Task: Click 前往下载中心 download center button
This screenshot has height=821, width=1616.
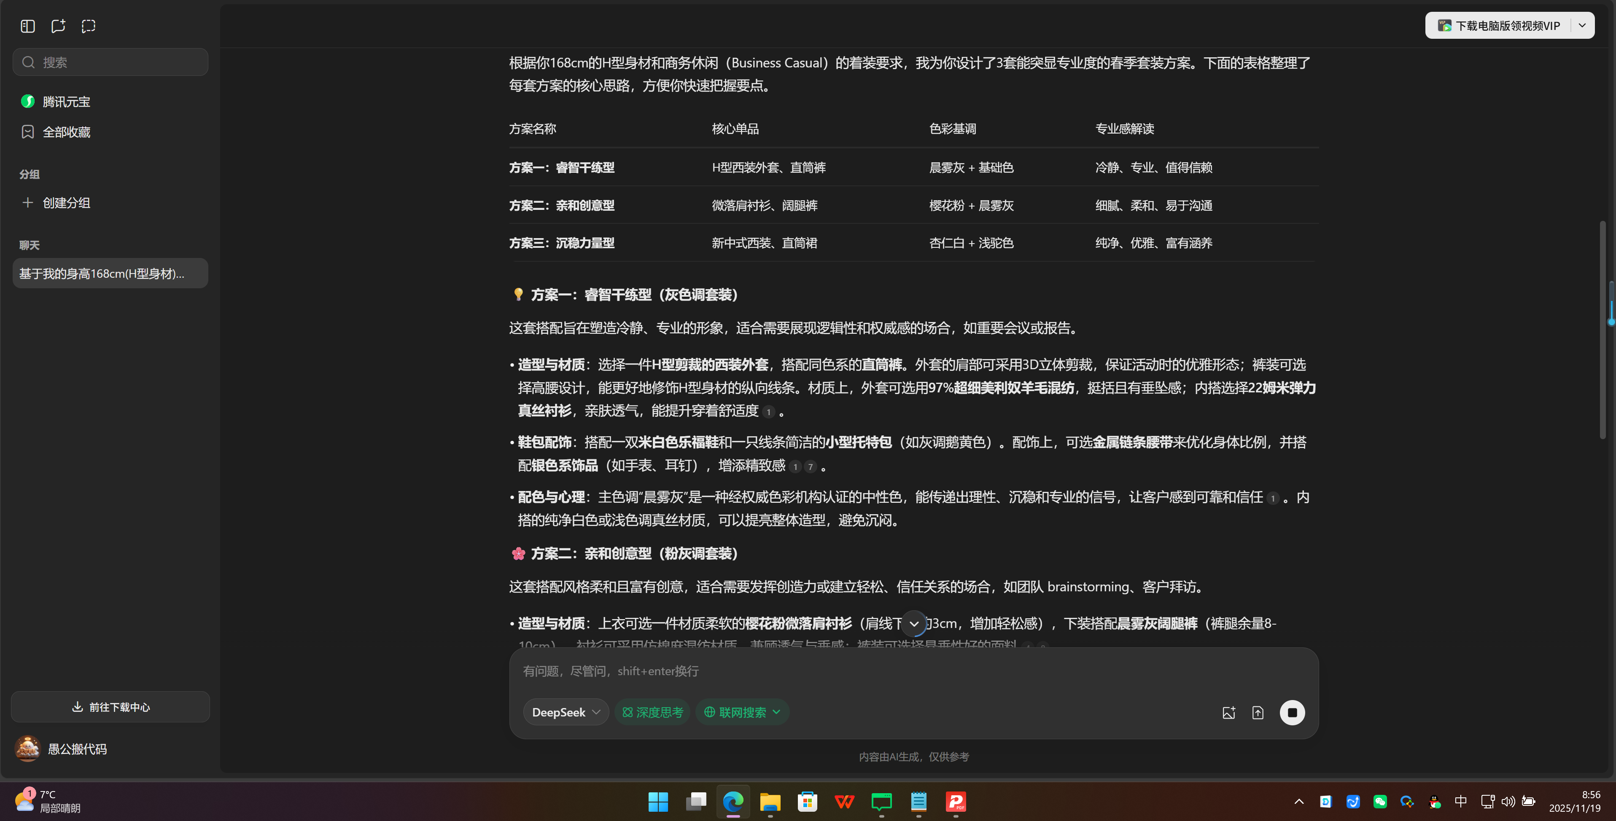Action: pos(110,707)
